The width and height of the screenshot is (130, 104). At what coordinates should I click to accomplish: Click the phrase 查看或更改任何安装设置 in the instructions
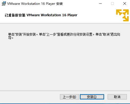pyautogui.click(x=75, y=34)
